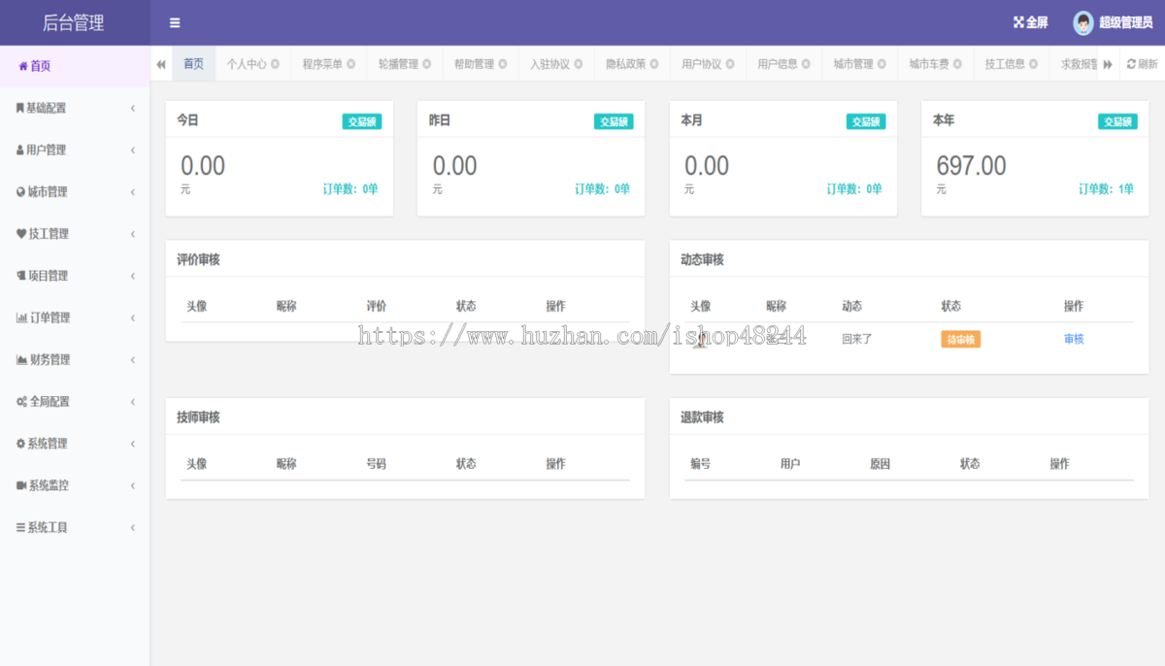
Task: Click the 号码 column header in 技师审核
Action: [376, 464]
